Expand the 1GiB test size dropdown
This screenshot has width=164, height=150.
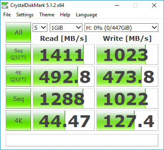pyautogui.click(x=66, y=28)
